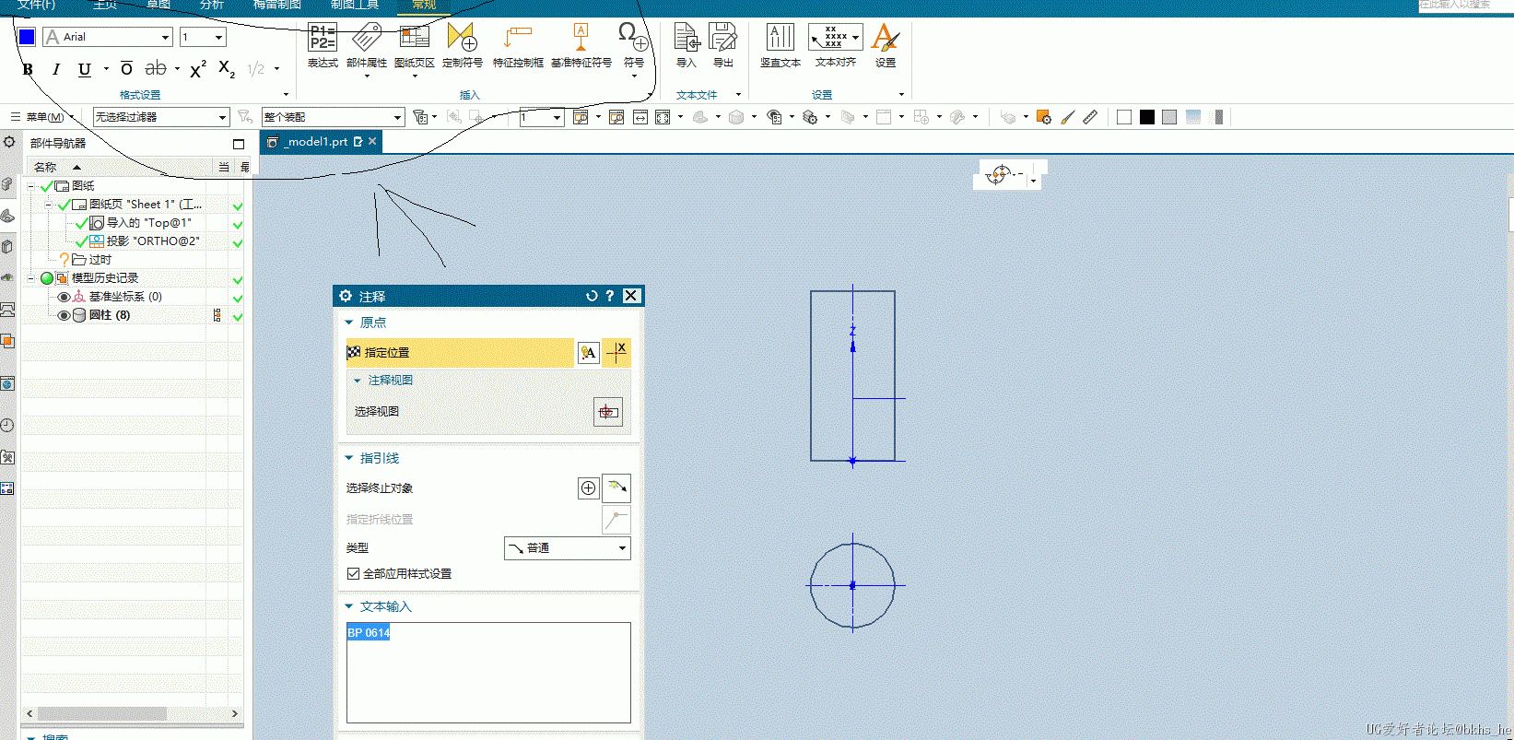
Task: Open the text size factor dropdown
Action: coord(218,37)
